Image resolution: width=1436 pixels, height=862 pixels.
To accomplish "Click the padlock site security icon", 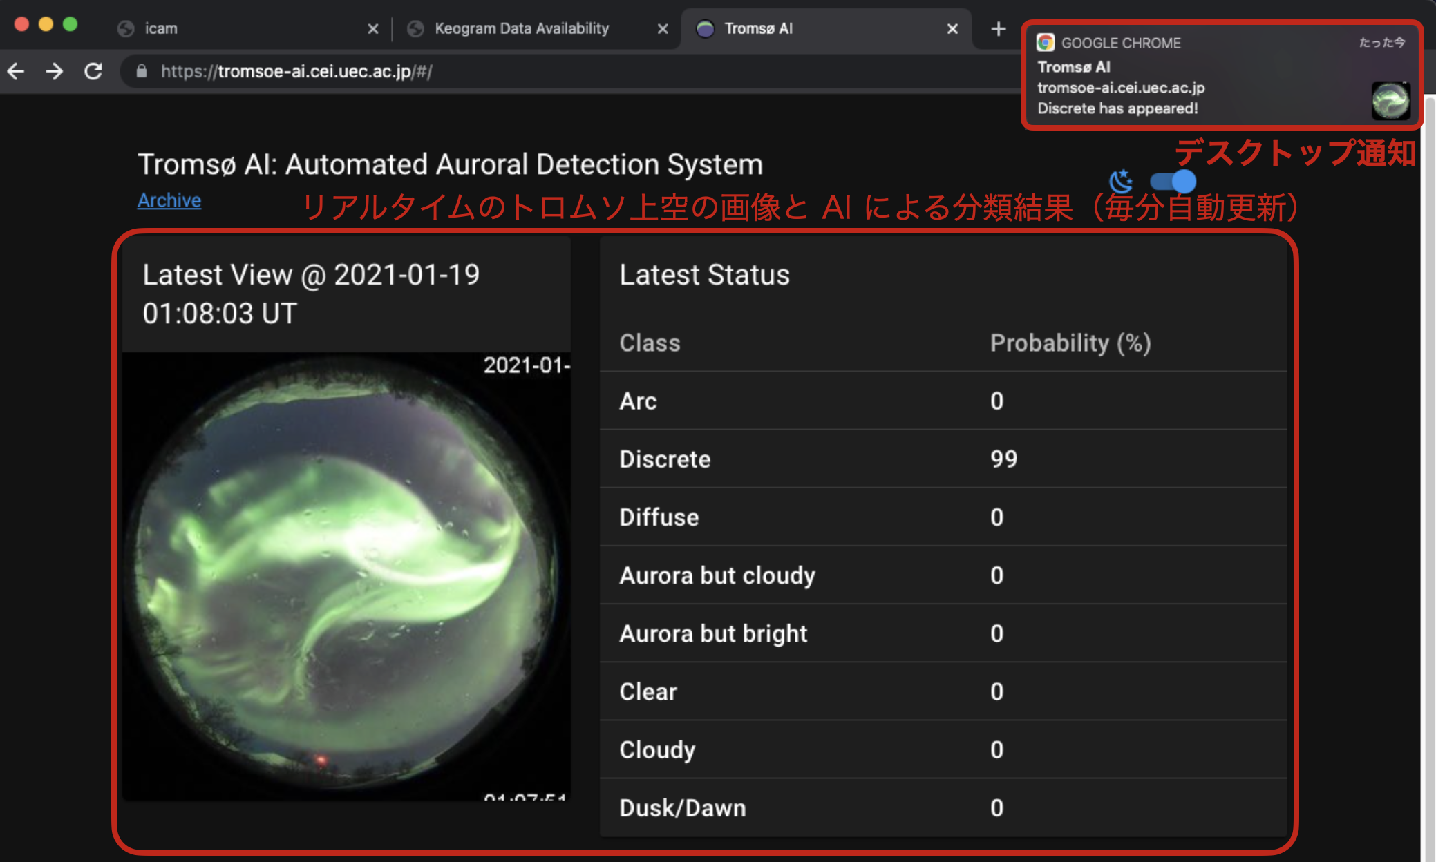I will pyautogui.click(x=142, y=71).
